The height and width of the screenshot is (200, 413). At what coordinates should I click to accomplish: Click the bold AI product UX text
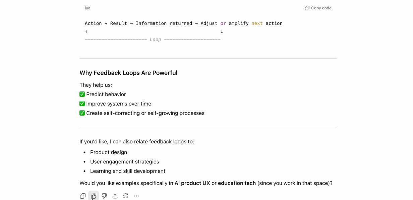[192, 183]
